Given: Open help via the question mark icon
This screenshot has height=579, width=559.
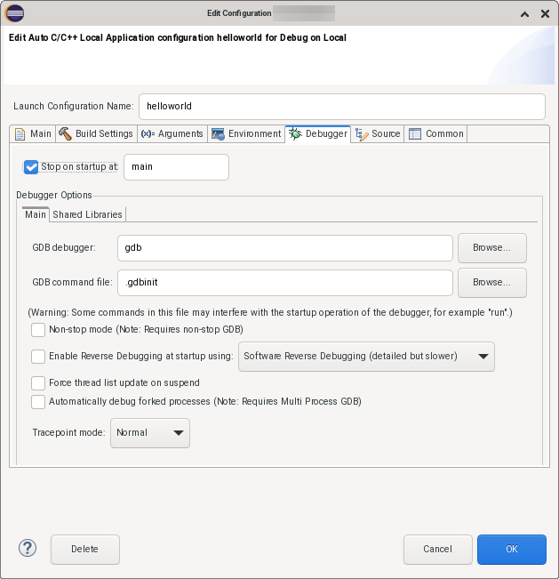Looking at the screenshot, I should tap(28, 549).
